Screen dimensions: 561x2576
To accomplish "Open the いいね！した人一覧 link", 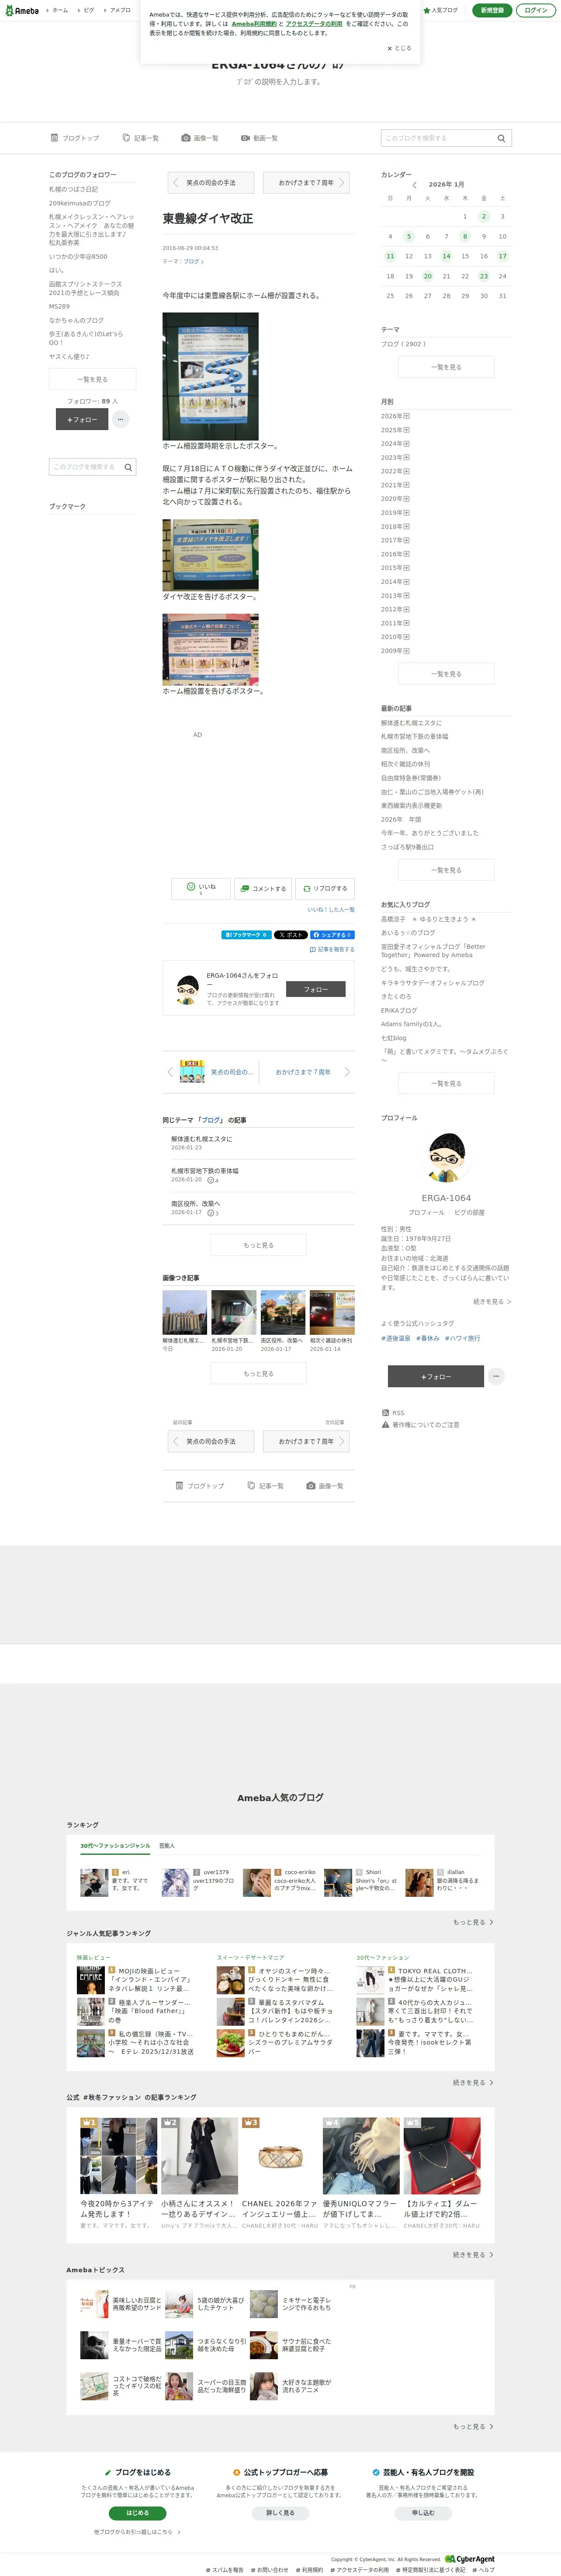I will click(331, 910).
